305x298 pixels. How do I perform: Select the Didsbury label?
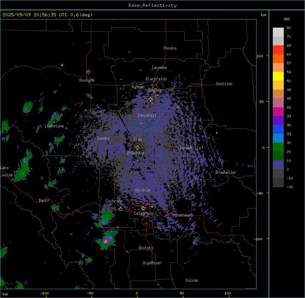135,153
